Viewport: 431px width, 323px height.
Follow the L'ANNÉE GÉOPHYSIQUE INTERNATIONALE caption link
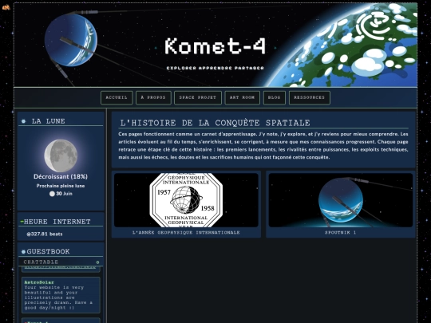coord(186,233)
